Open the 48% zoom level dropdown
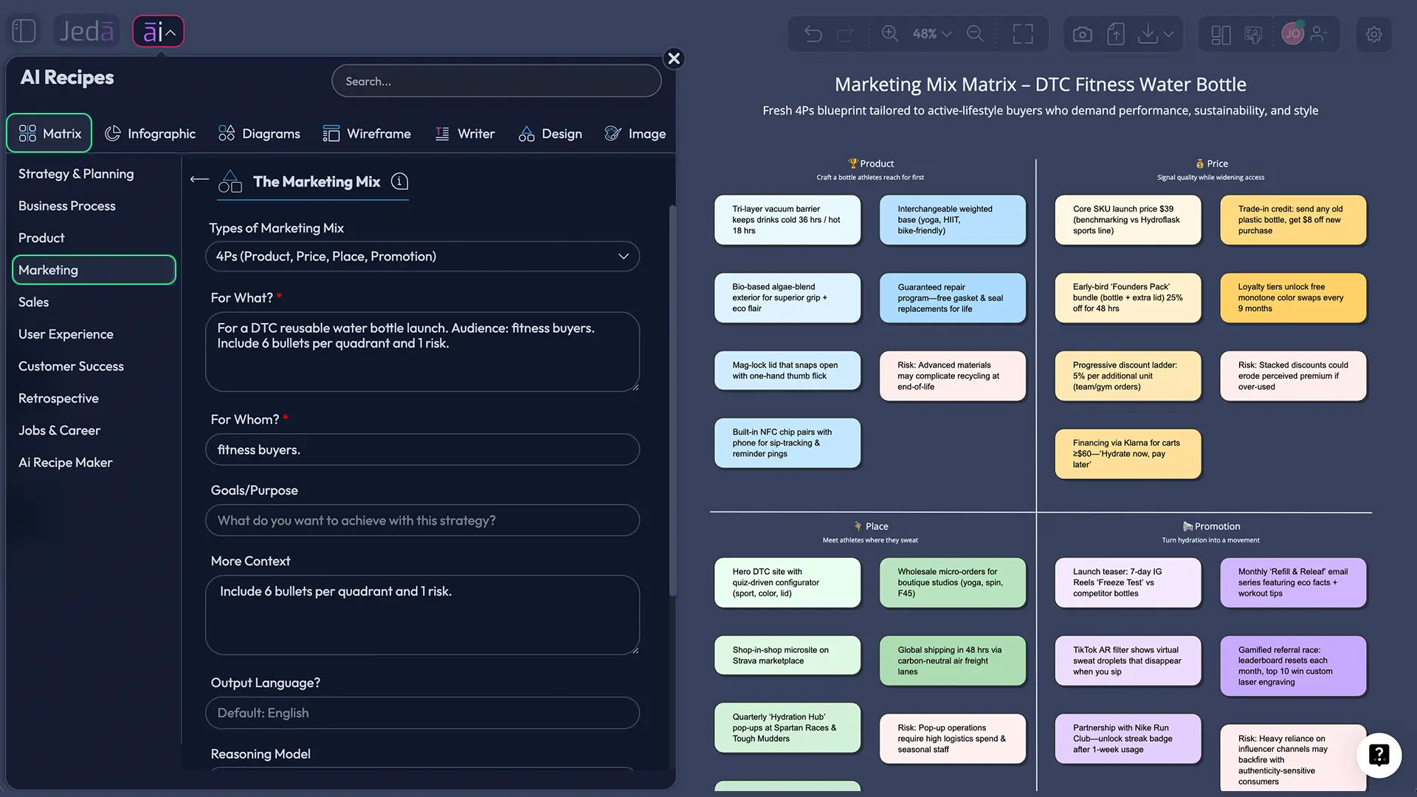1417x797 pixels. click(x=932, y=33)
